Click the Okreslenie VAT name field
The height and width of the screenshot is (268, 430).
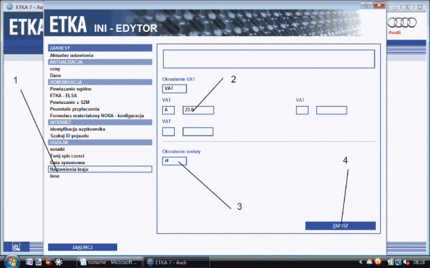click(x=174, y=89)
